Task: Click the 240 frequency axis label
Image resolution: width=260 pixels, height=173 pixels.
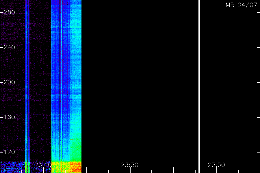Action: coord(9,47)
